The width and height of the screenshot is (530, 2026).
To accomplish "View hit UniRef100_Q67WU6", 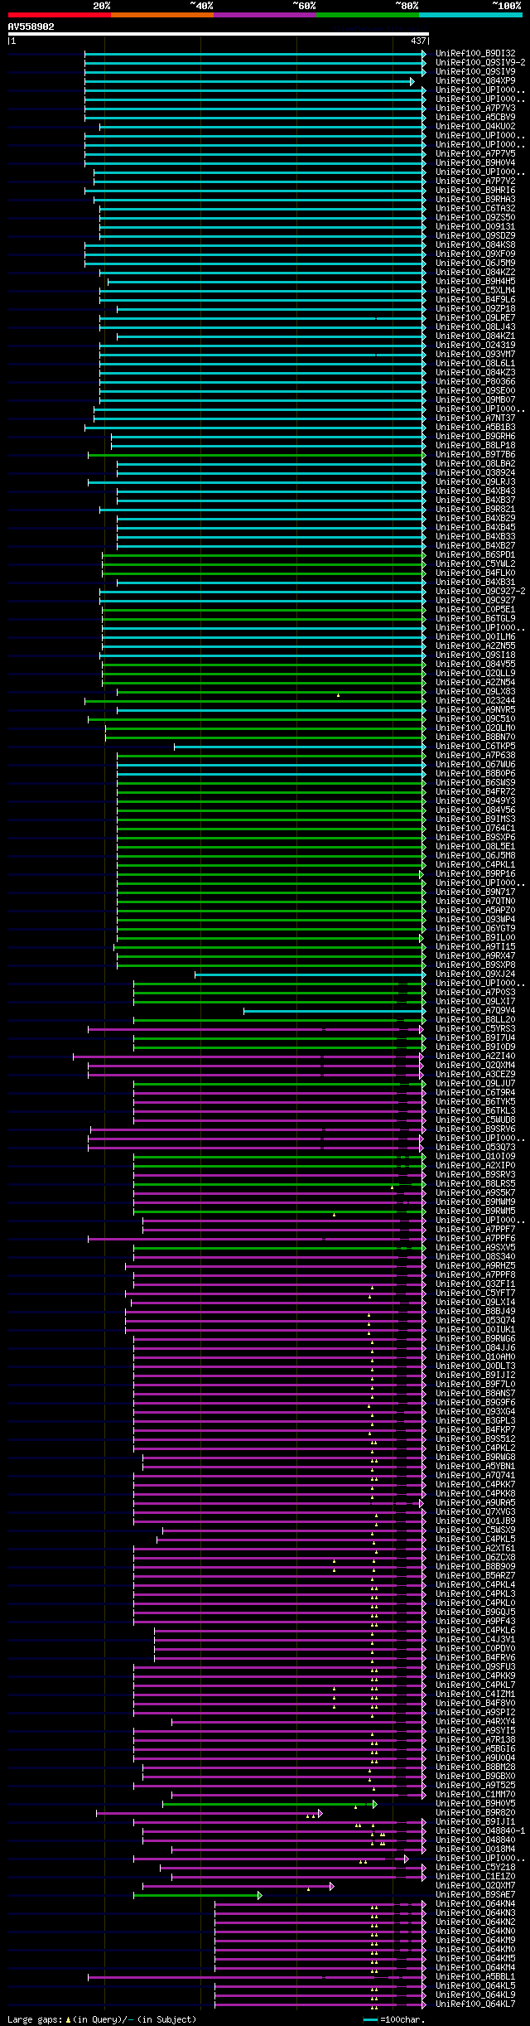I will point(475,765).
